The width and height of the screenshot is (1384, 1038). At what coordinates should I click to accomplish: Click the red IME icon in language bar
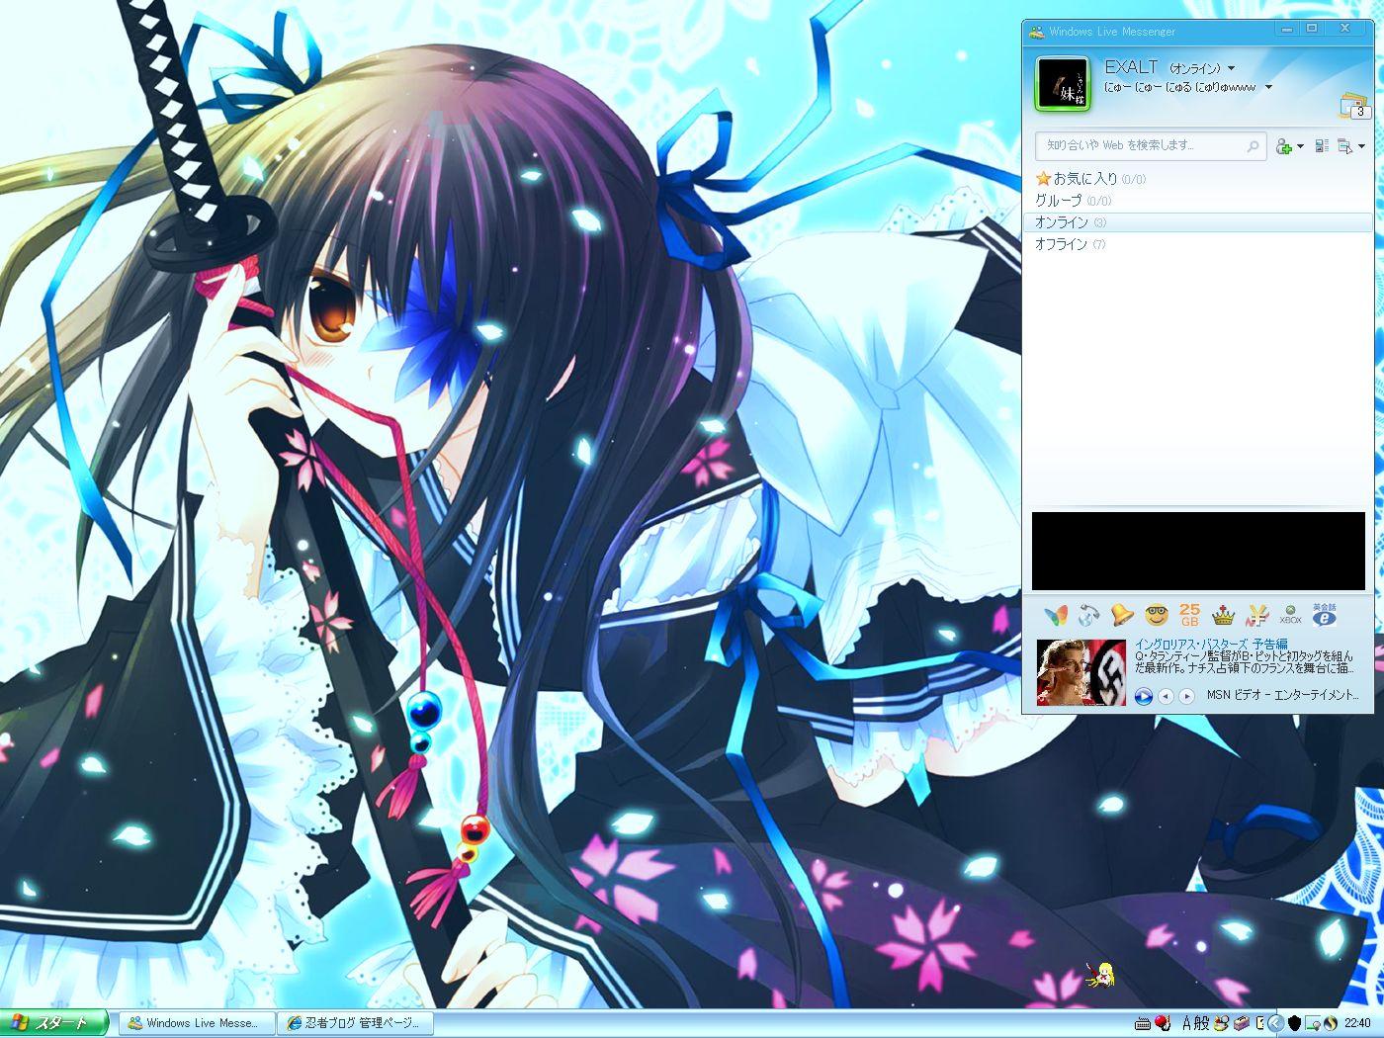pyautogui.click(x=1163, y=1023)
